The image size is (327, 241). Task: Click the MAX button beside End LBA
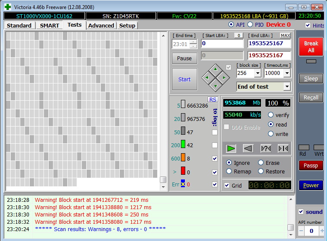click(x=285, y=35)
